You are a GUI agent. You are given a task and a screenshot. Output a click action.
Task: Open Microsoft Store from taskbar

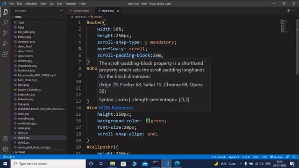tap(123, 164)
